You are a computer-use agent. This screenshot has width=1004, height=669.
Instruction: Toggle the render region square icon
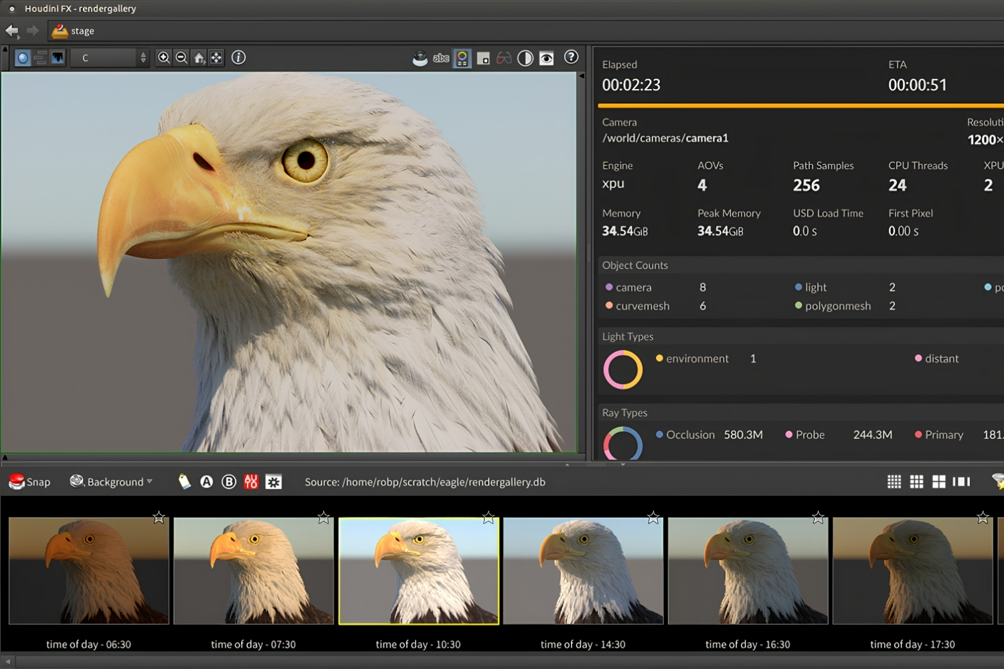pos(483,59)
